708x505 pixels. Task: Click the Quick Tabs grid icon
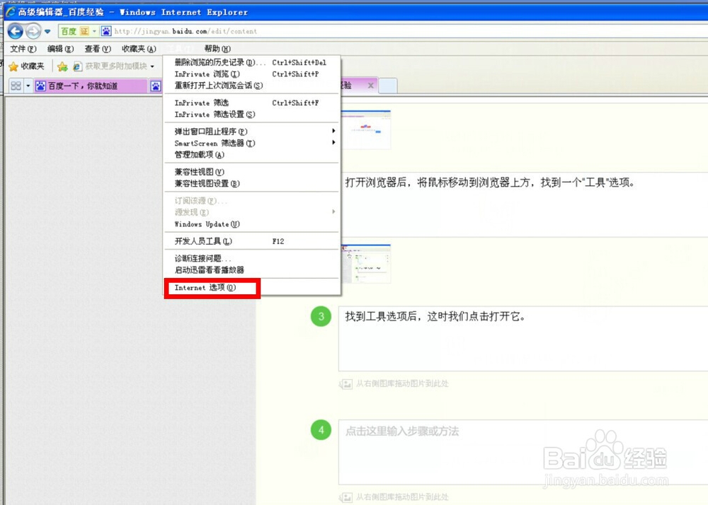tap(16, 86)
